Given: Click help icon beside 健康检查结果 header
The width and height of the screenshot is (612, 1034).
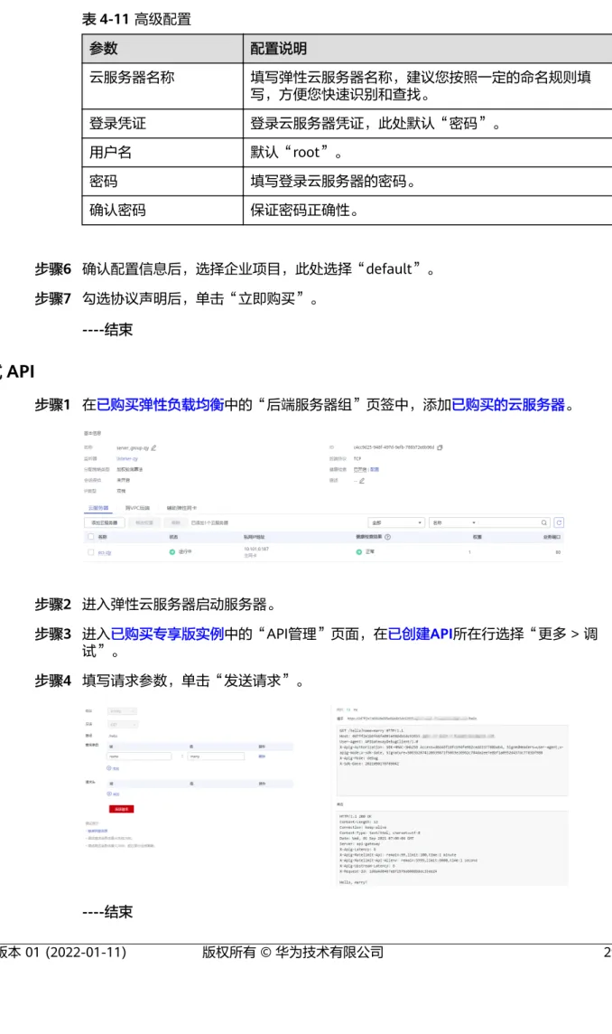Looking at the screenshot, I should [x=387, y=537].
